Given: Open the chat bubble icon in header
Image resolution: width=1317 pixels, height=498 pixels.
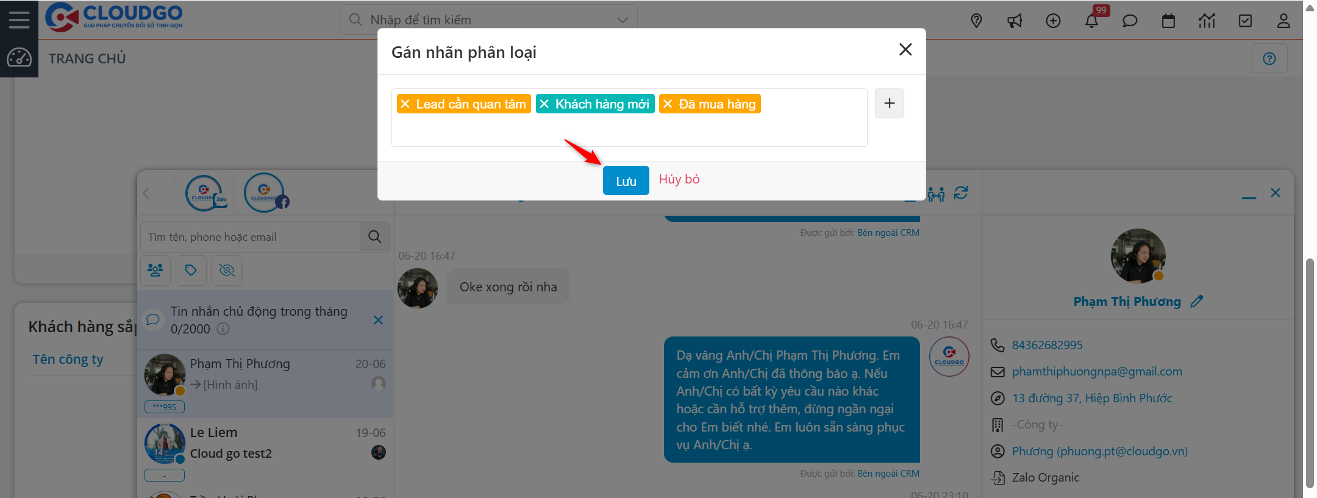Looking at the screenshot, I should (1130, 21).
